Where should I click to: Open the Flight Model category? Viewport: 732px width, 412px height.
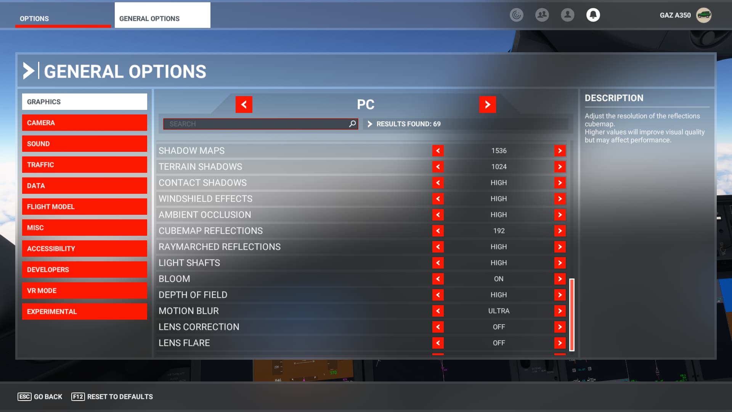[84, 207]
